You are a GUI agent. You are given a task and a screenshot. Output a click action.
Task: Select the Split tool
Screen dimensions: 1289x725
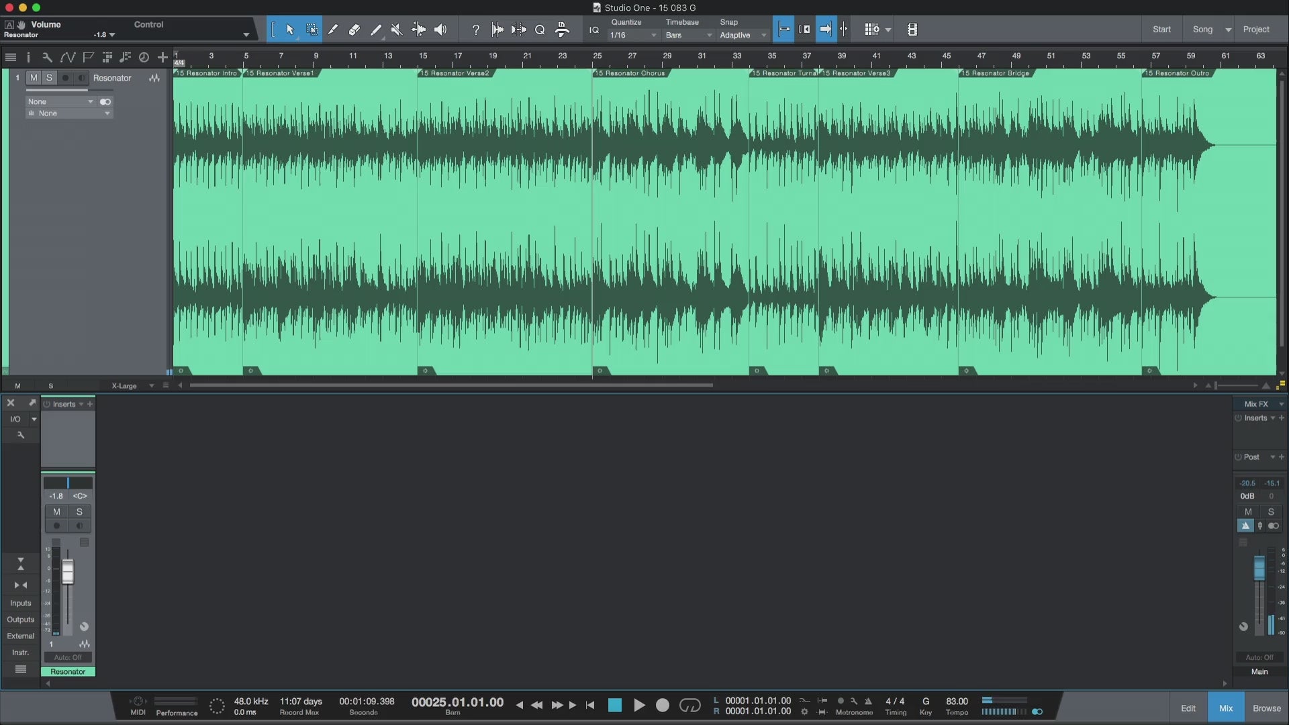(333, 30)
